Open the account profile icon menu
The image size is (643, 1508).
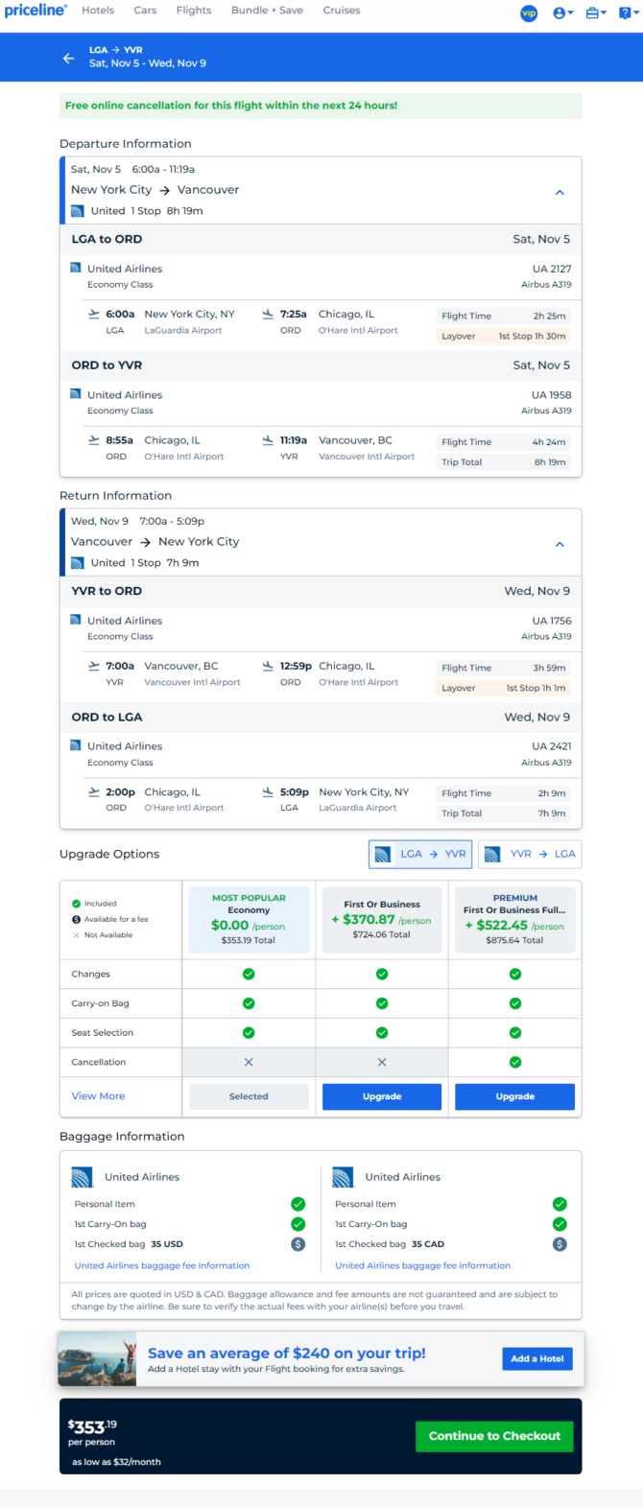tap(562, 12)
